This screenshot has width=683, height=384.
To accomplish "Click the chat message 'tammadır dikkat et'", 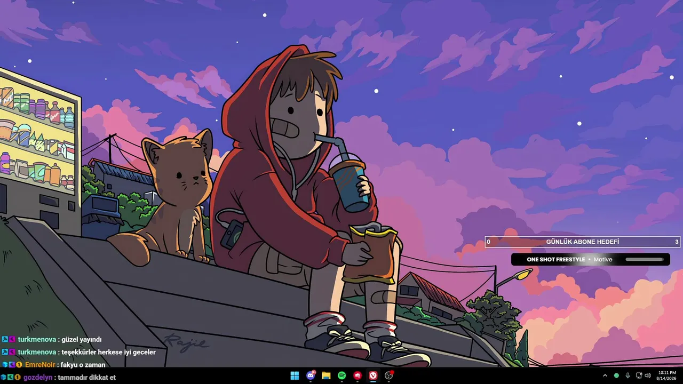I will tap(87, 378).
